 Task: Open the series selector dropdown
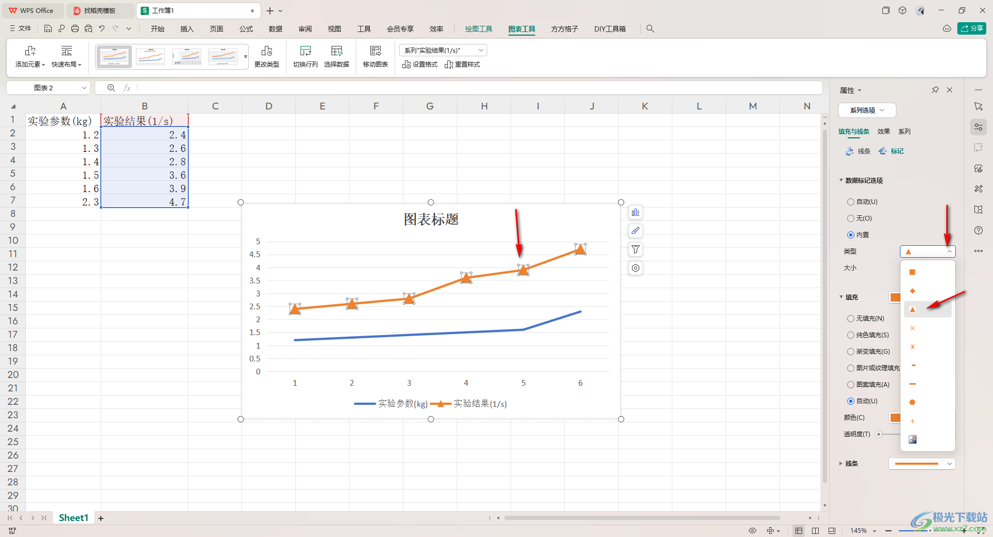443,50
